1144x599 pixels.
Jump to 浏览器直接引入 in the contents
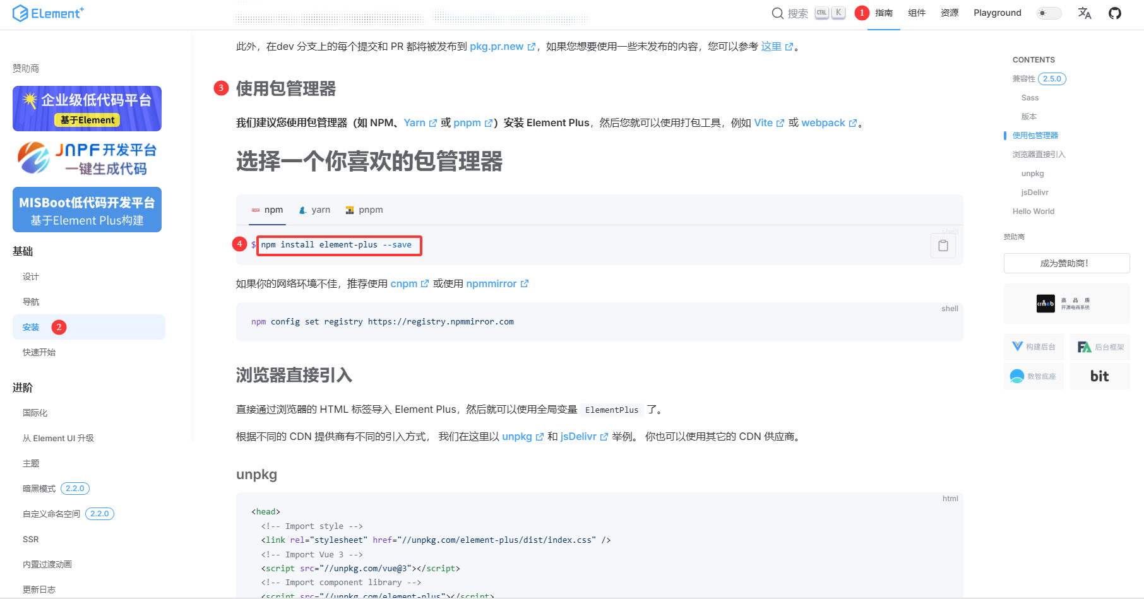tap(1039, 155)
